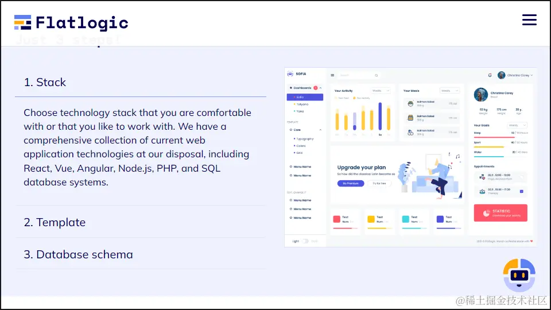
Task: Click Christina Carey's small header avatar
Action: point(502,75)
